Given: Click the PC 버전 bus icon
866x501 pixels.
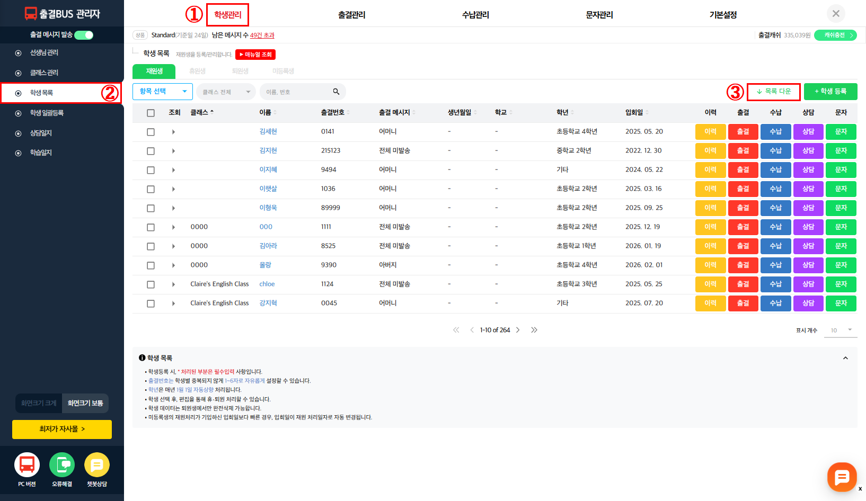Looking at the screenshot, I should (x=27, y=465).
